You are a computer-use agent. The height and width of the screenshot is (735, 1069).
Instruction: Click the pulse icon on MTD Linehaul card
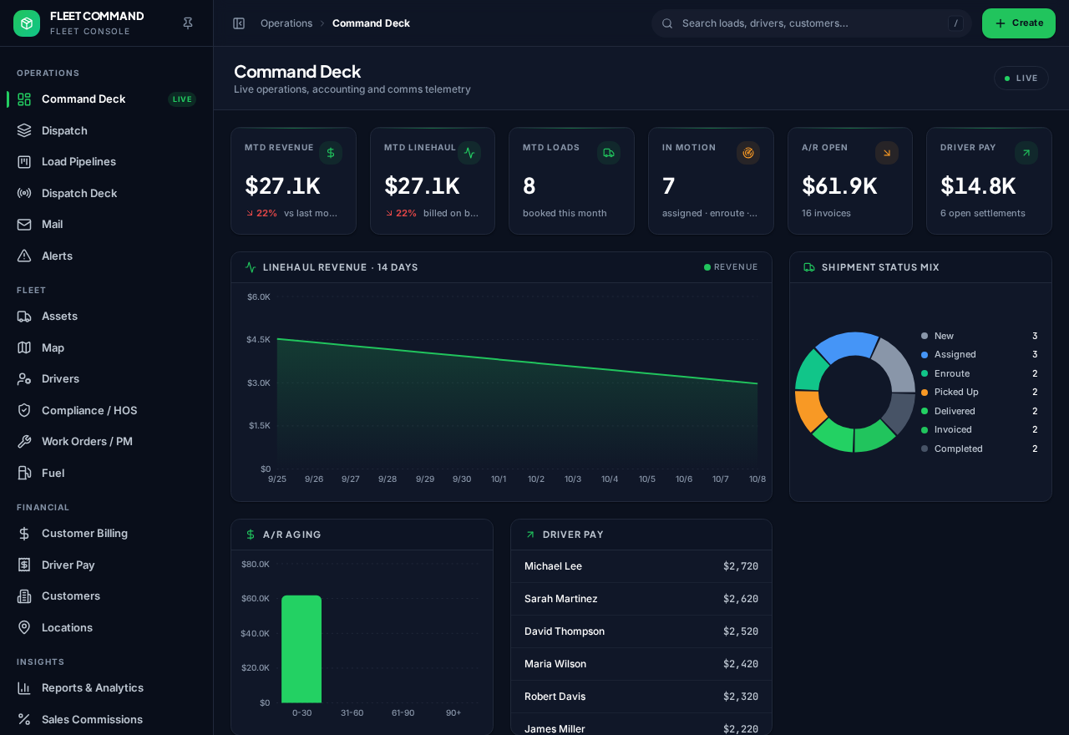[469, 153]
